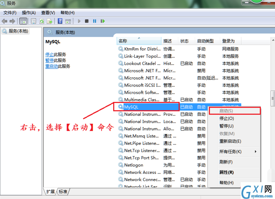
Task: Sort by the 状态 column header
Action: (186, 41)
